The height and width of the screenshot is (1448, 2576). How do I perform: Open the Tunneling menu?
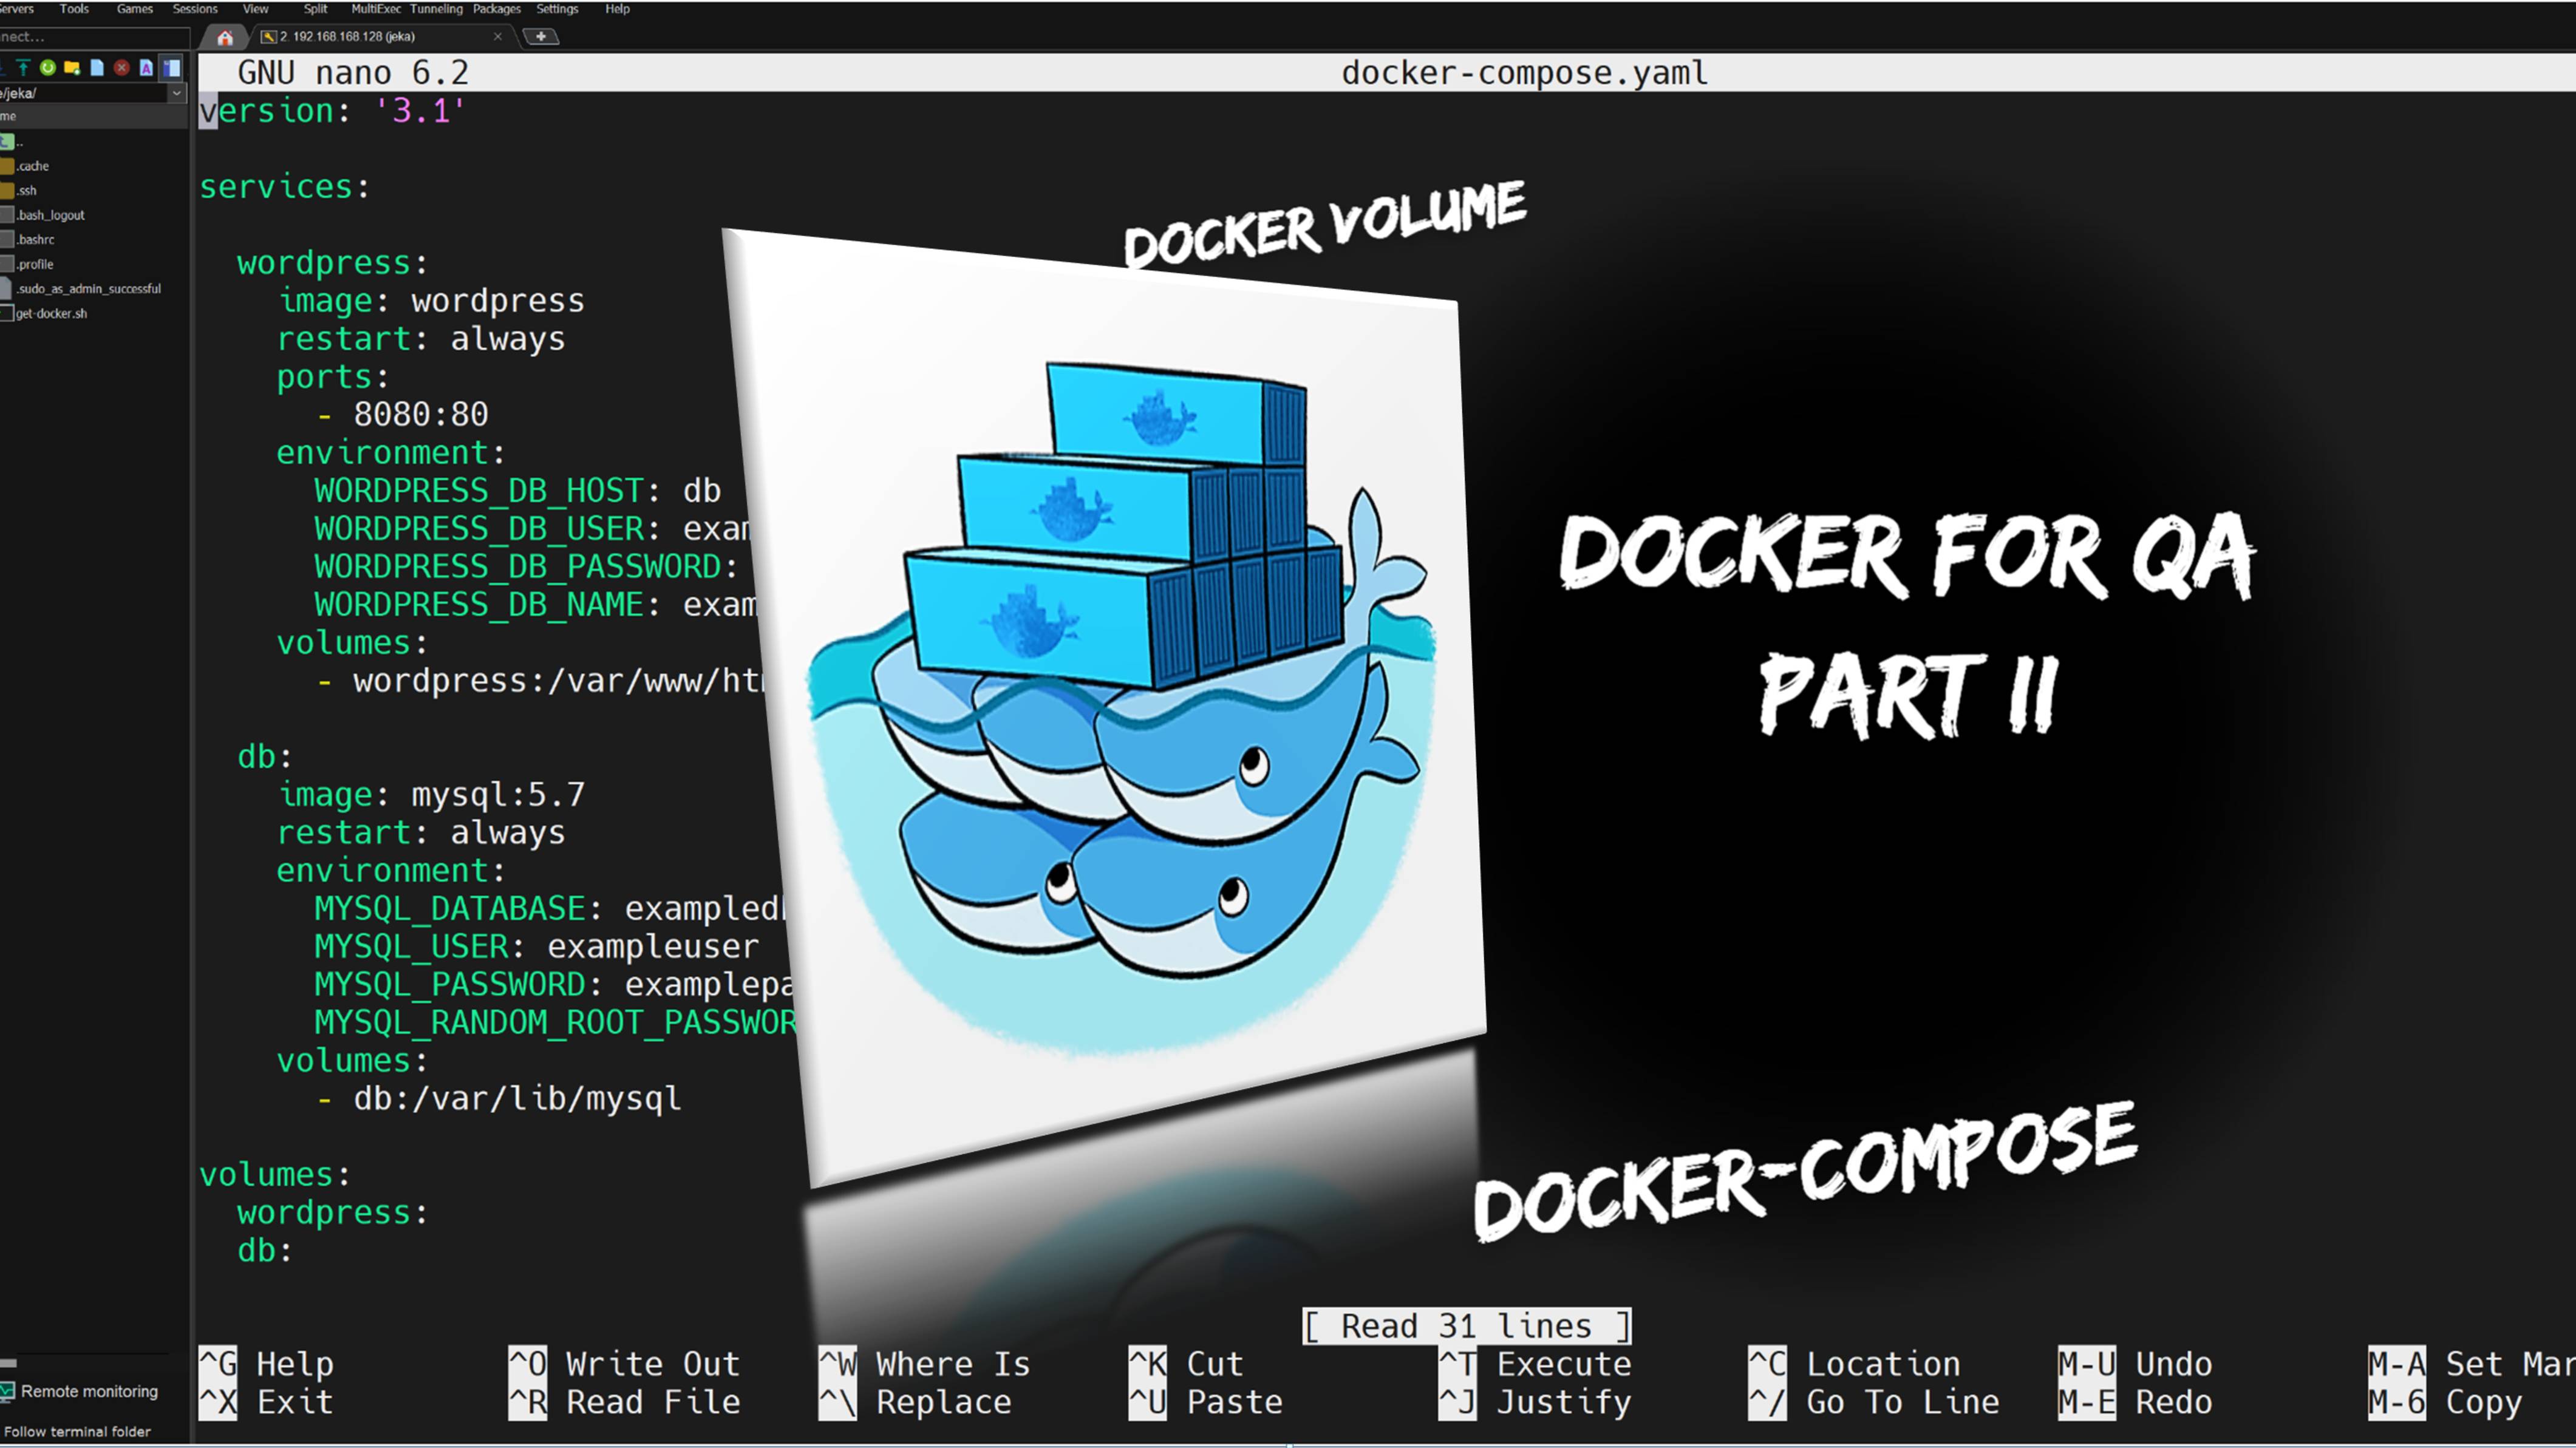(x=436, y=9)
